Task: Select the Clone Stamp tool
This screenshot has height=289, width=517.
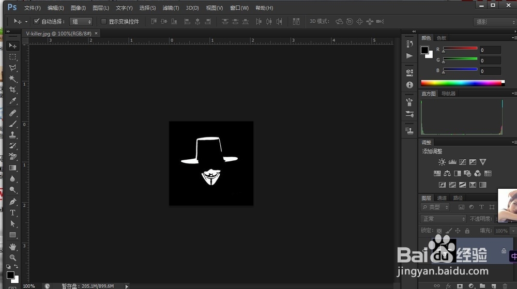Action: pyautogui.click(x=12, y=135)
